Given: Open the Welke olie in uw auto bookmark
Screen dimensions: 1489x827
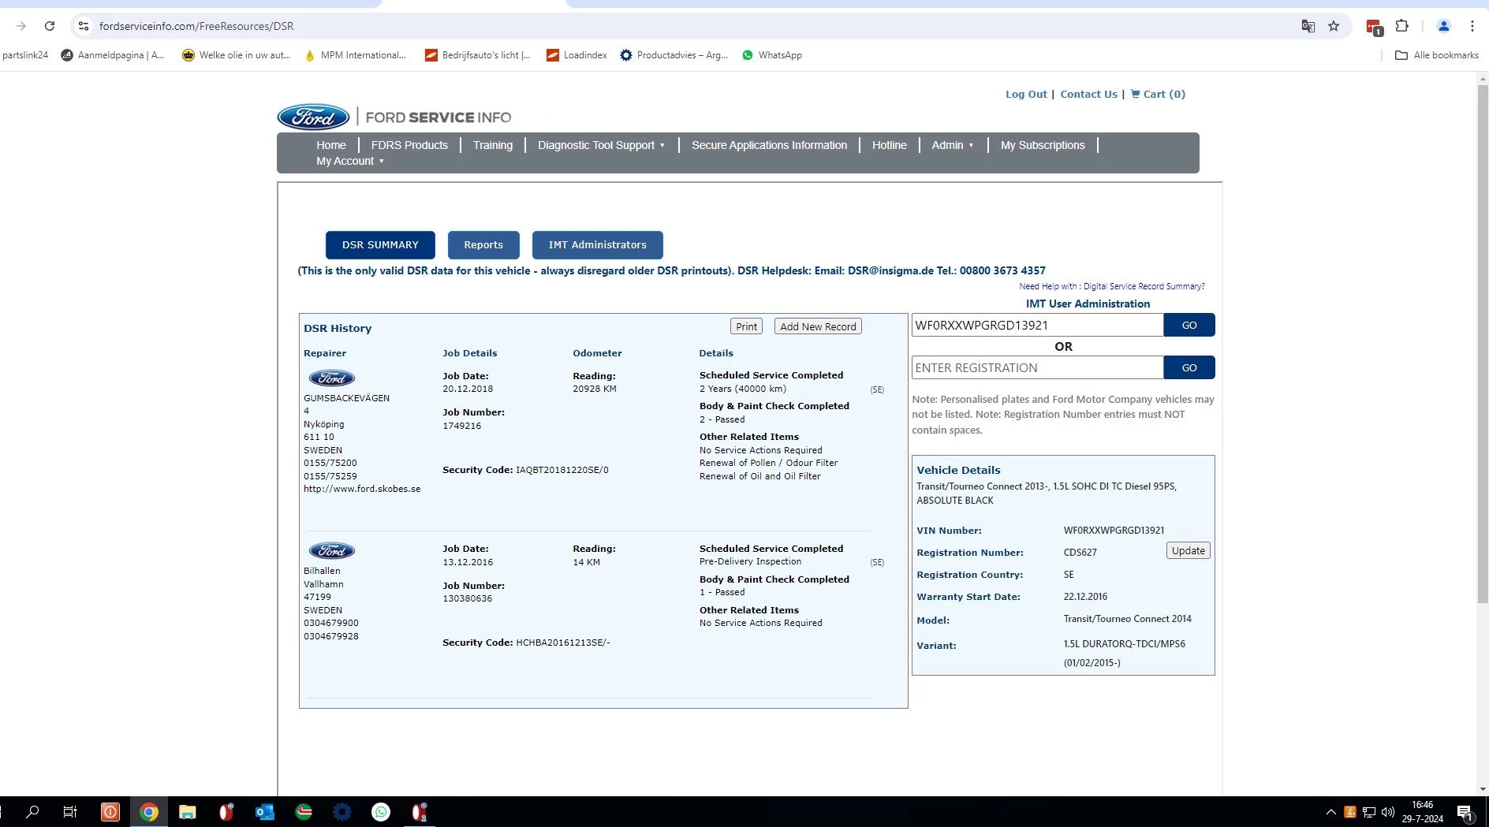Looking at the screenshot, I should pos(236,55).
